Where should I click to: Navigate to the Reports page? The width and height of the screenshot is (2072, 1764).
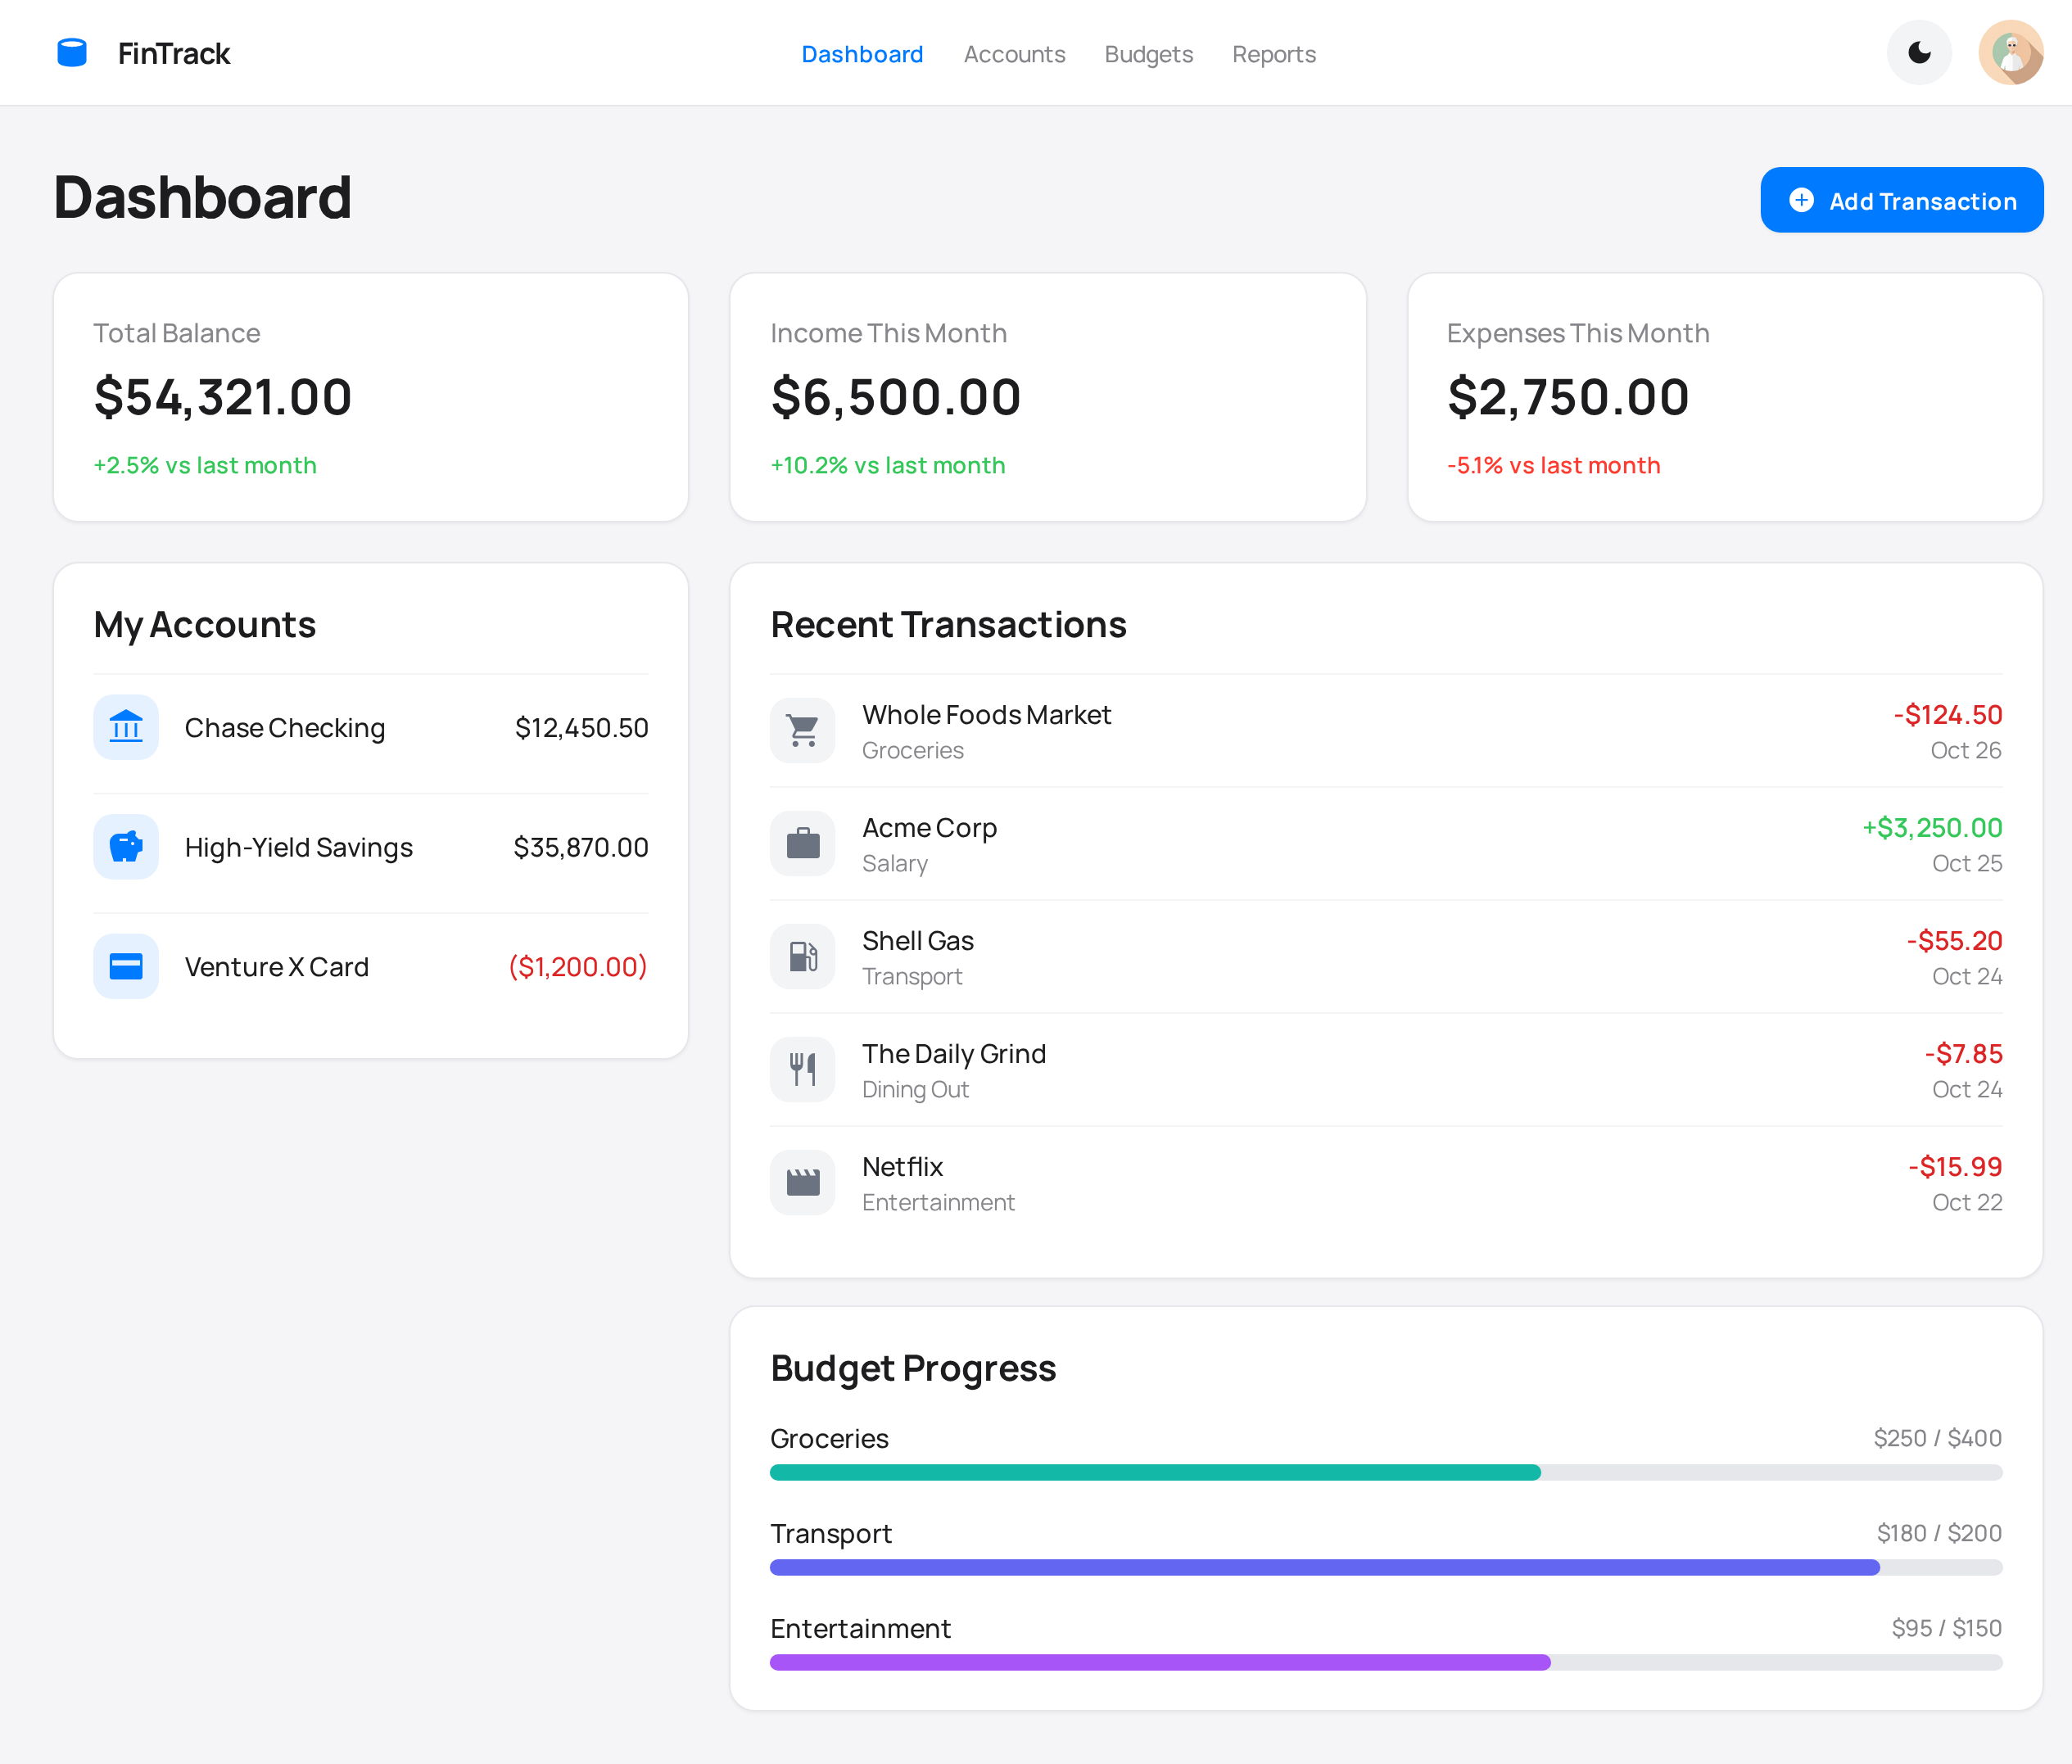tap(1274, 54)
